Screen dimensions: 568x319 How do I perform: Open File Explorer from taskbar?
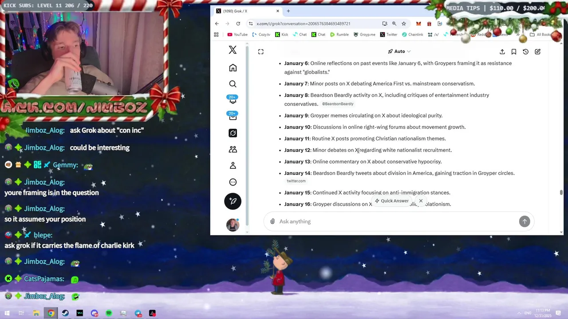[36, 313]
